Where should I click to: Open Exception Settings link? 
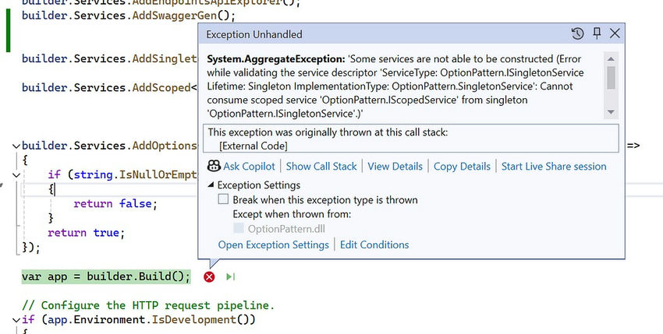[273, 245]
